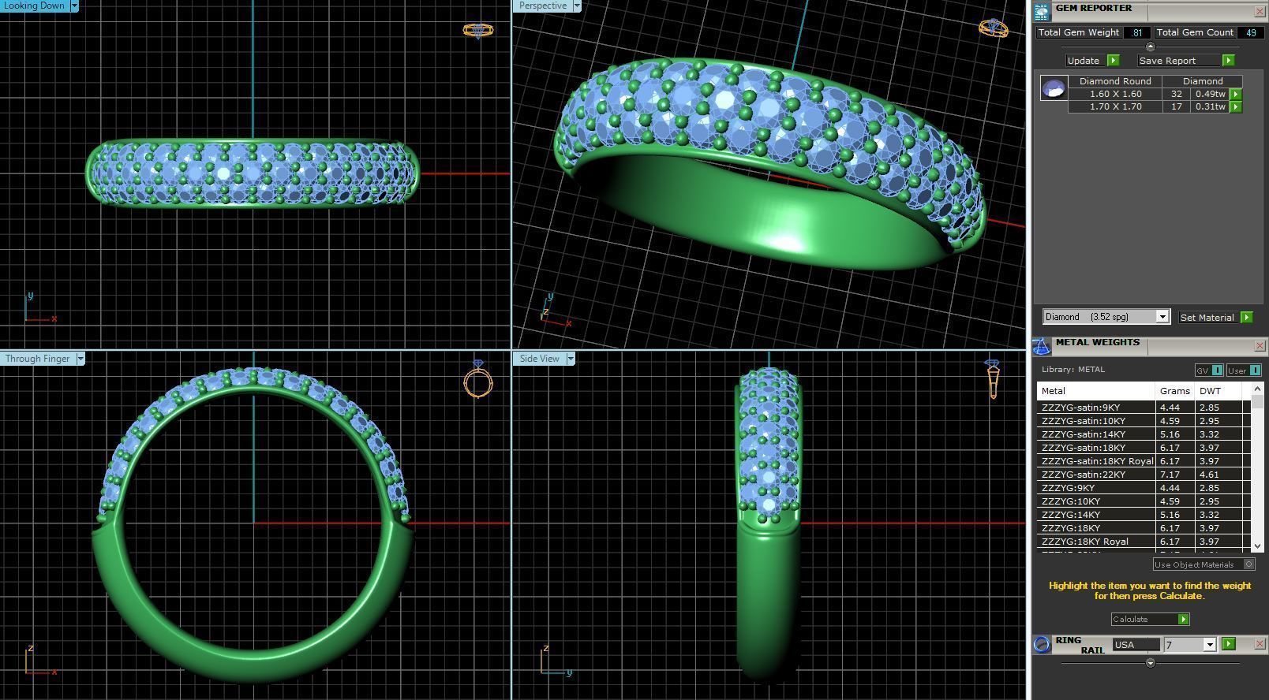
Task: Open the Side View viewport menu arrow
Action: [570, 359]
